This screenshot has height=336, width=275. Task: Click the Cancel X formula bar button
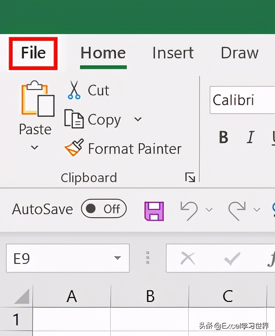tap(188, 259)
